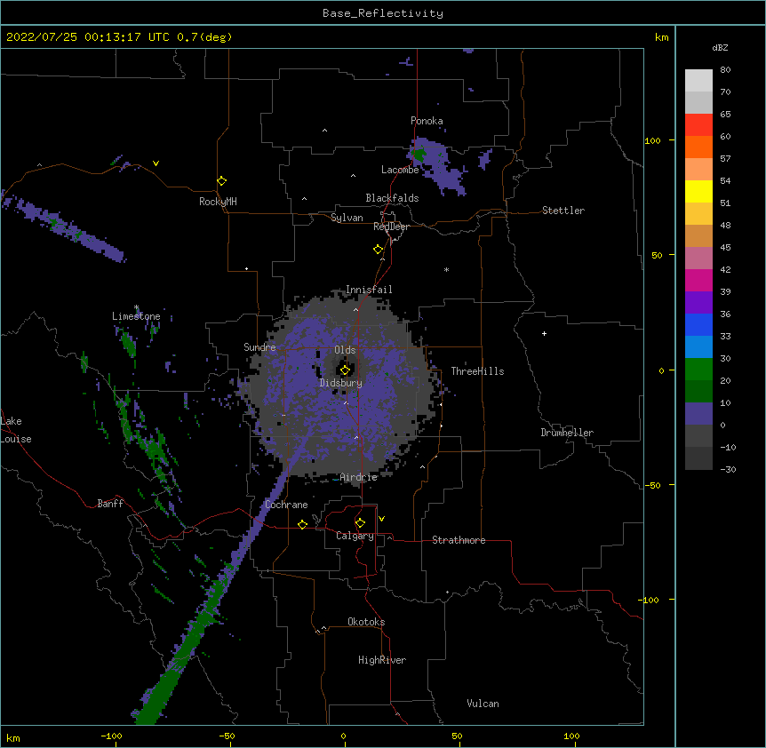Viewport: 766px width, 748px height.
Task: Click the Ponoka town label
Action: tap(427, 121)
